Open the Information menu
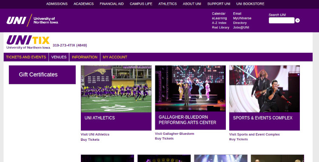Screen dimensions: 319x162 [x=85, y=57]
